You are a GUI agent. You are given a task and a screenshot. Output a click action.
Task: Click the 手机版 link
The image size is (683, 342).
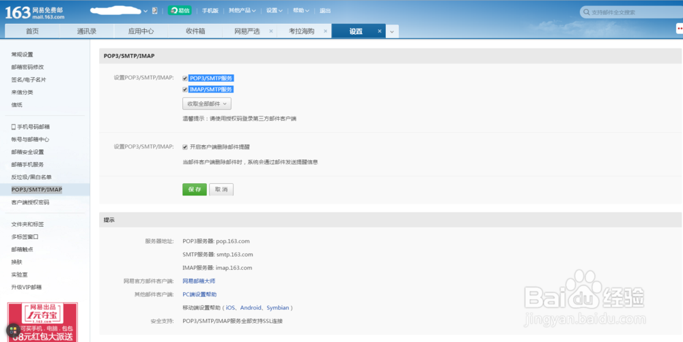pos(210,10)
